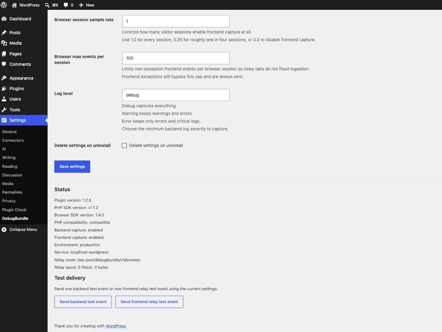Viewport: 442px width, 332px height.
Task: Click the Posts pushpin icon
Action: pos(4,33)
